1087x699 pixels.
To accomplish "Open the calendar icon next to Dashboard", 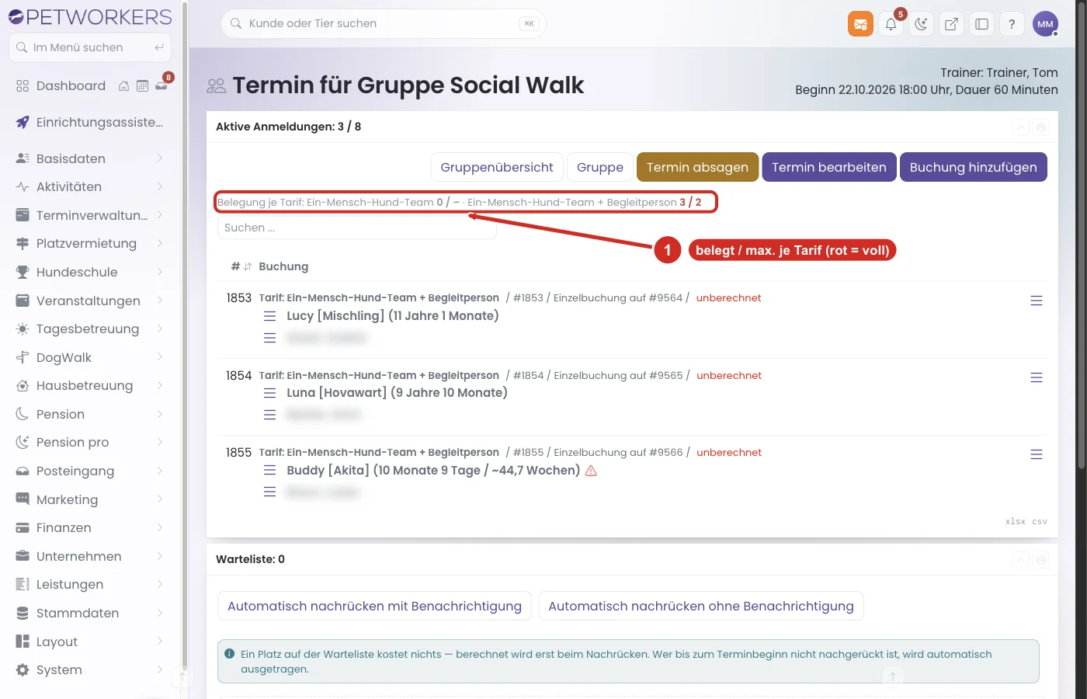I will [x=142, y=86].
